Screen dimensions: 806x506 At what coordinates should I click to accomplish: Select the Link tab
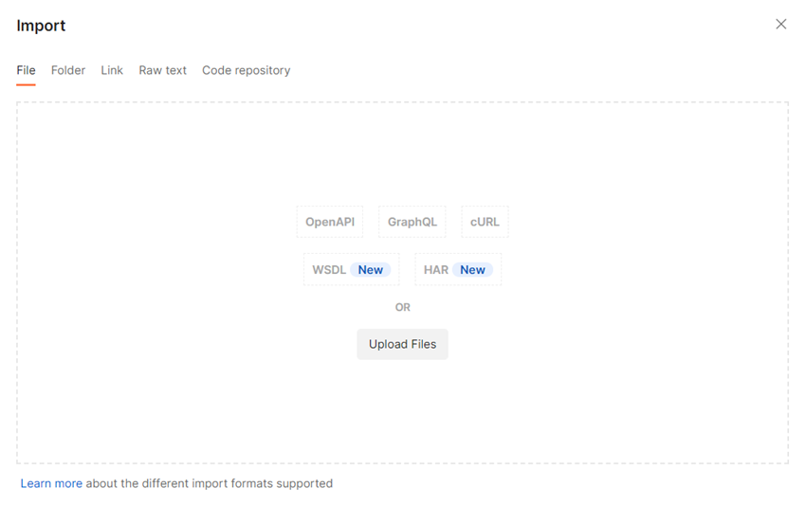[x=112, y=70]
